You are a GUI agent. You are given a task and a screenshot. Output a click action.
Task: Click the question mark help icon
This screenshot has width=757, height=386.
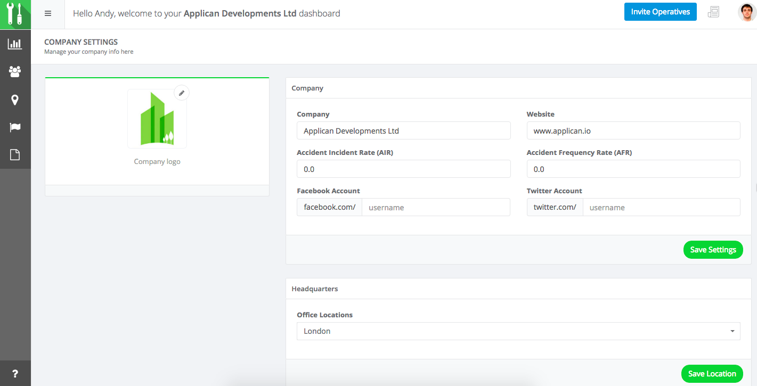15,374
